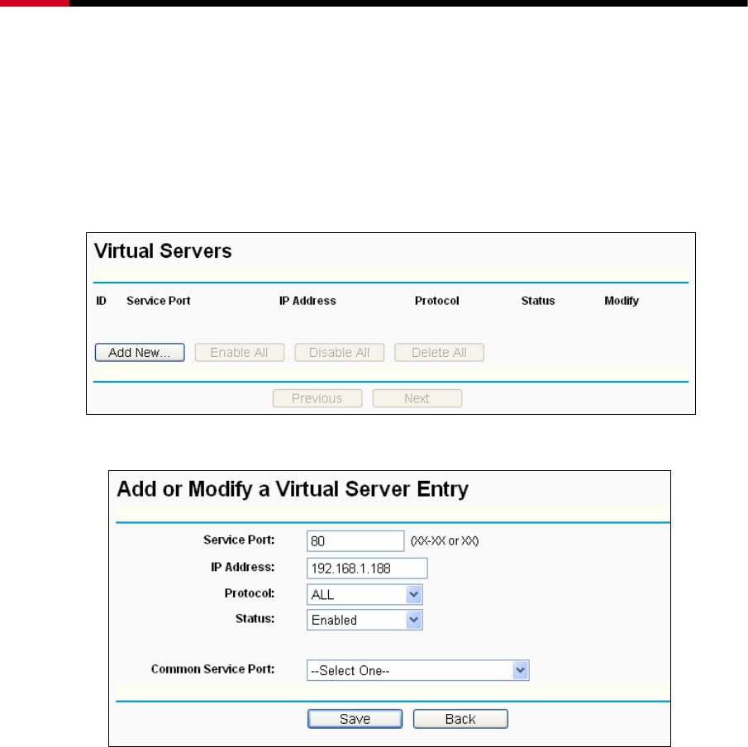748x747 pixels.
Task: Click the Enable All button
Action: (x=240, y=353)
